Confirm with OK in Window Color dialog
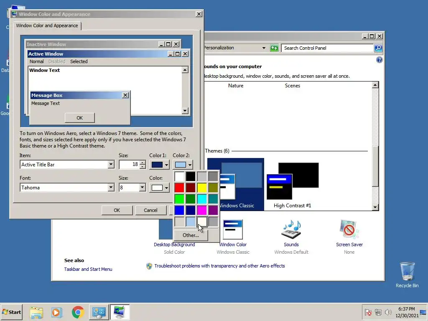 [117, 210]
